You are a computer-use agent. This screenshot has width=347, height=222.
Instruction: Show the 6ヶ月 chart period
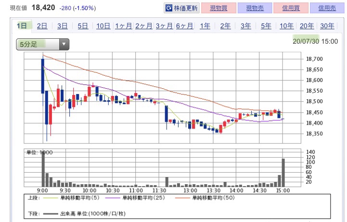pyautogui.click(x=184, y=26)
